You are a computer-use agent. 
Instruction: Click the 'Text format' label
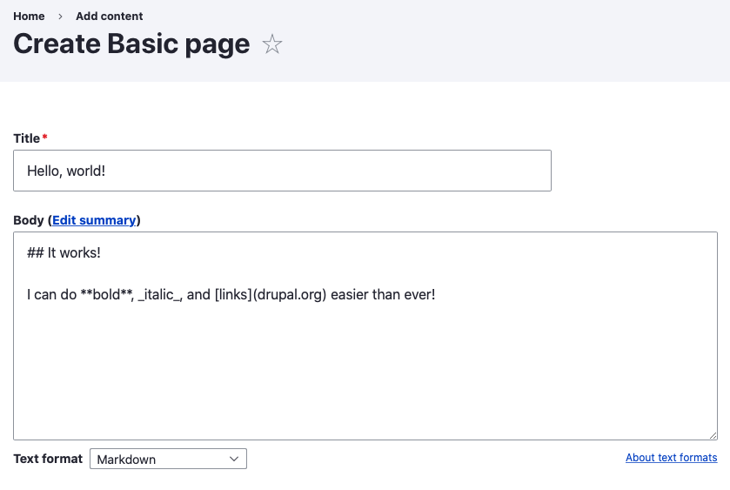(x=48, y=459)
